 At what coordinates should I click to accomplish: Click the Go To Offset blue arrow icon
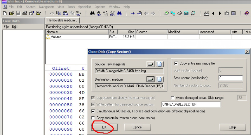133,13
